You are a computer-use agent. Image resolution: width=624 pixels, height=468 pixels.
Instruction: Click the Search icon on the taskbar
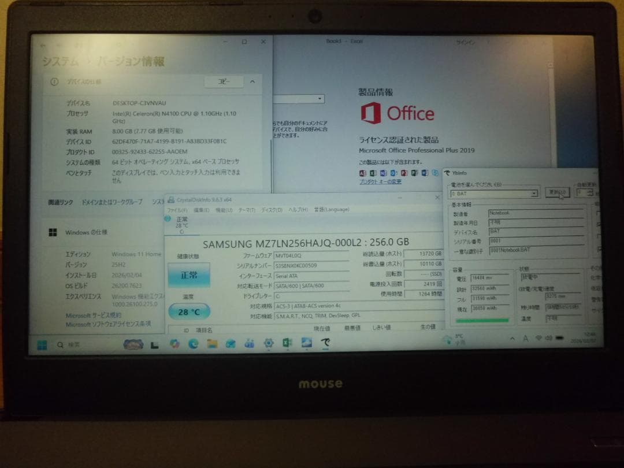59,344
